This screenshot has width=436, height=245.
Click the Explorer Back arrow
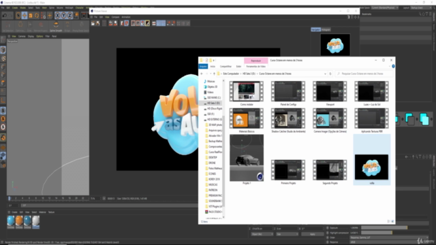202,73
